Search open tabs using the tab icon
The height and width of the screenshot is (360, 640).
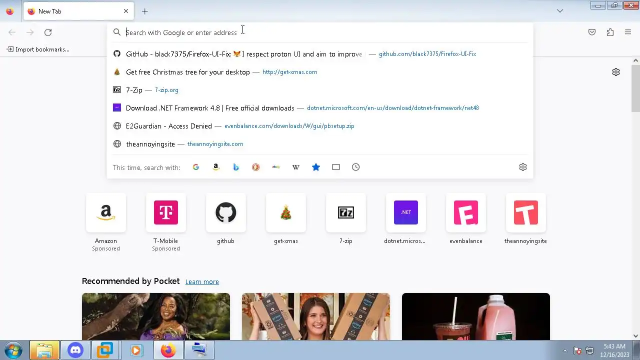(336, 167)
